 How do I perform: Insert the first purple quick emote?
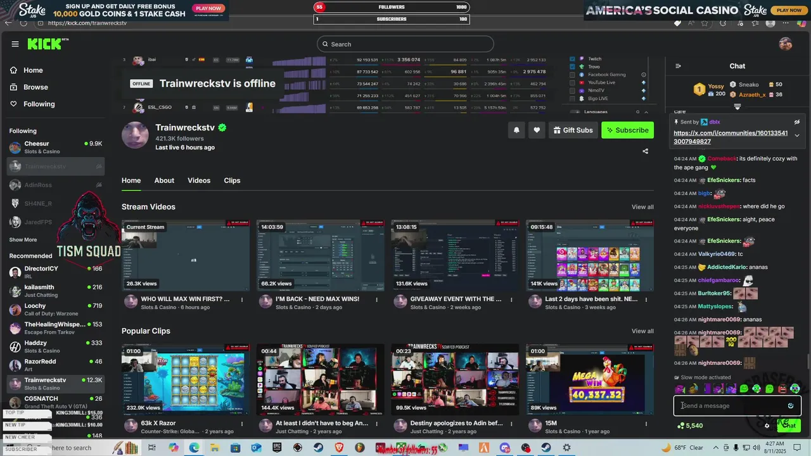click(x=680, y=388)
